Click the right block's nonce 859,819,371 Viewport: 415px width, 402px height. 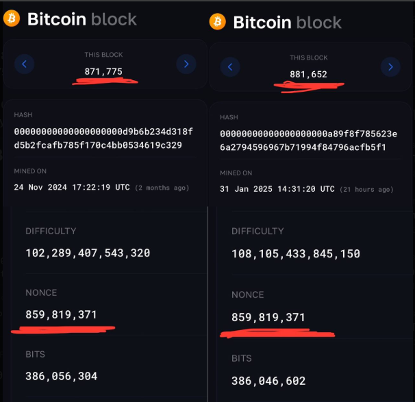point(268,317)
